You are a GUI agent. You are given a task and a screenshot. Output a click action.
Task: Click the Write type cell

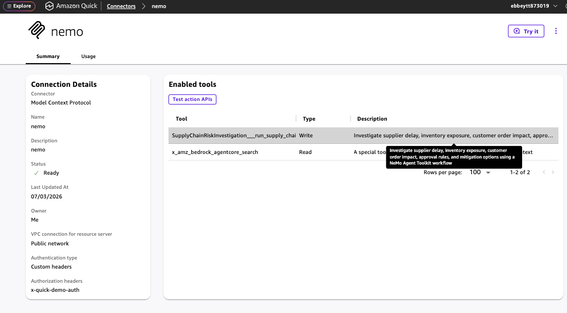click(306, 135)
